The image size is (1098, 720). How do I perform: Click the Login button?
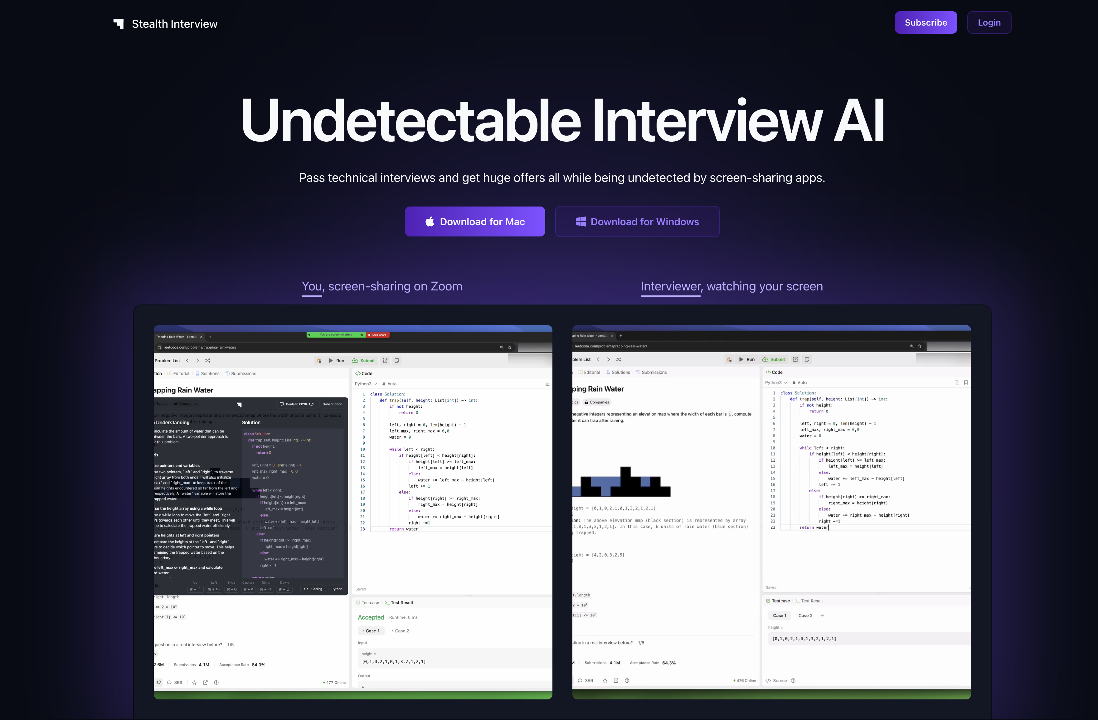pos(989,22)
